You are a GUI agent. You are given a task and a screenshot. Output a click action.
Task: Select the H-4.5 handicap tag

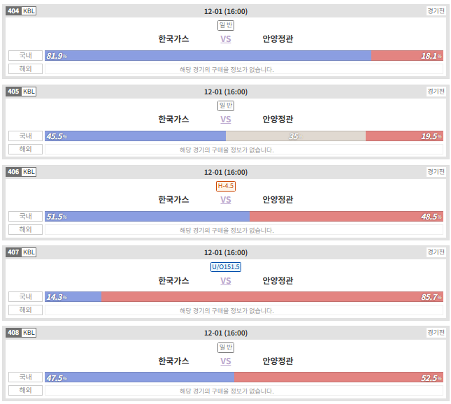coord(226,186)
